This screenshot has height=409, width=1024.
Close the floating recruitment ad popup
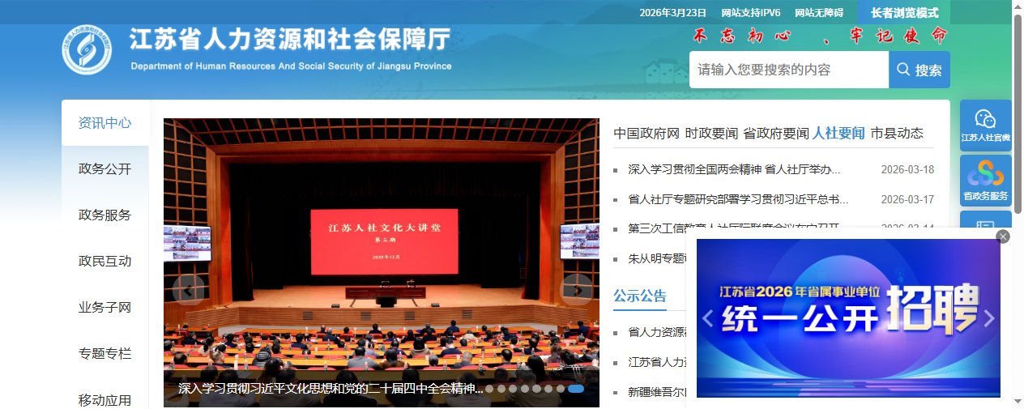click(1003, 236)
